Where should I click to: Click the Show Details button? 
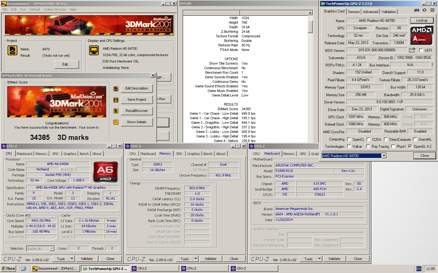click(x=137, y=122)
